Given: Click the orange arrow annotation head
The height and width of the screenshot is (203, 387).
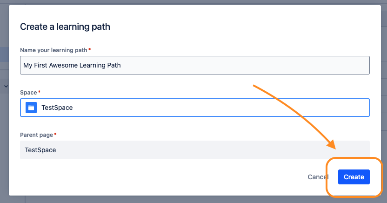Looking at the screenshot, I should [x=331, y=144].
